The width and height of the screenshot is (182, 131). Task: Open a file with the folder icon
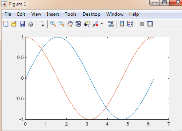[x=14, y=24]
